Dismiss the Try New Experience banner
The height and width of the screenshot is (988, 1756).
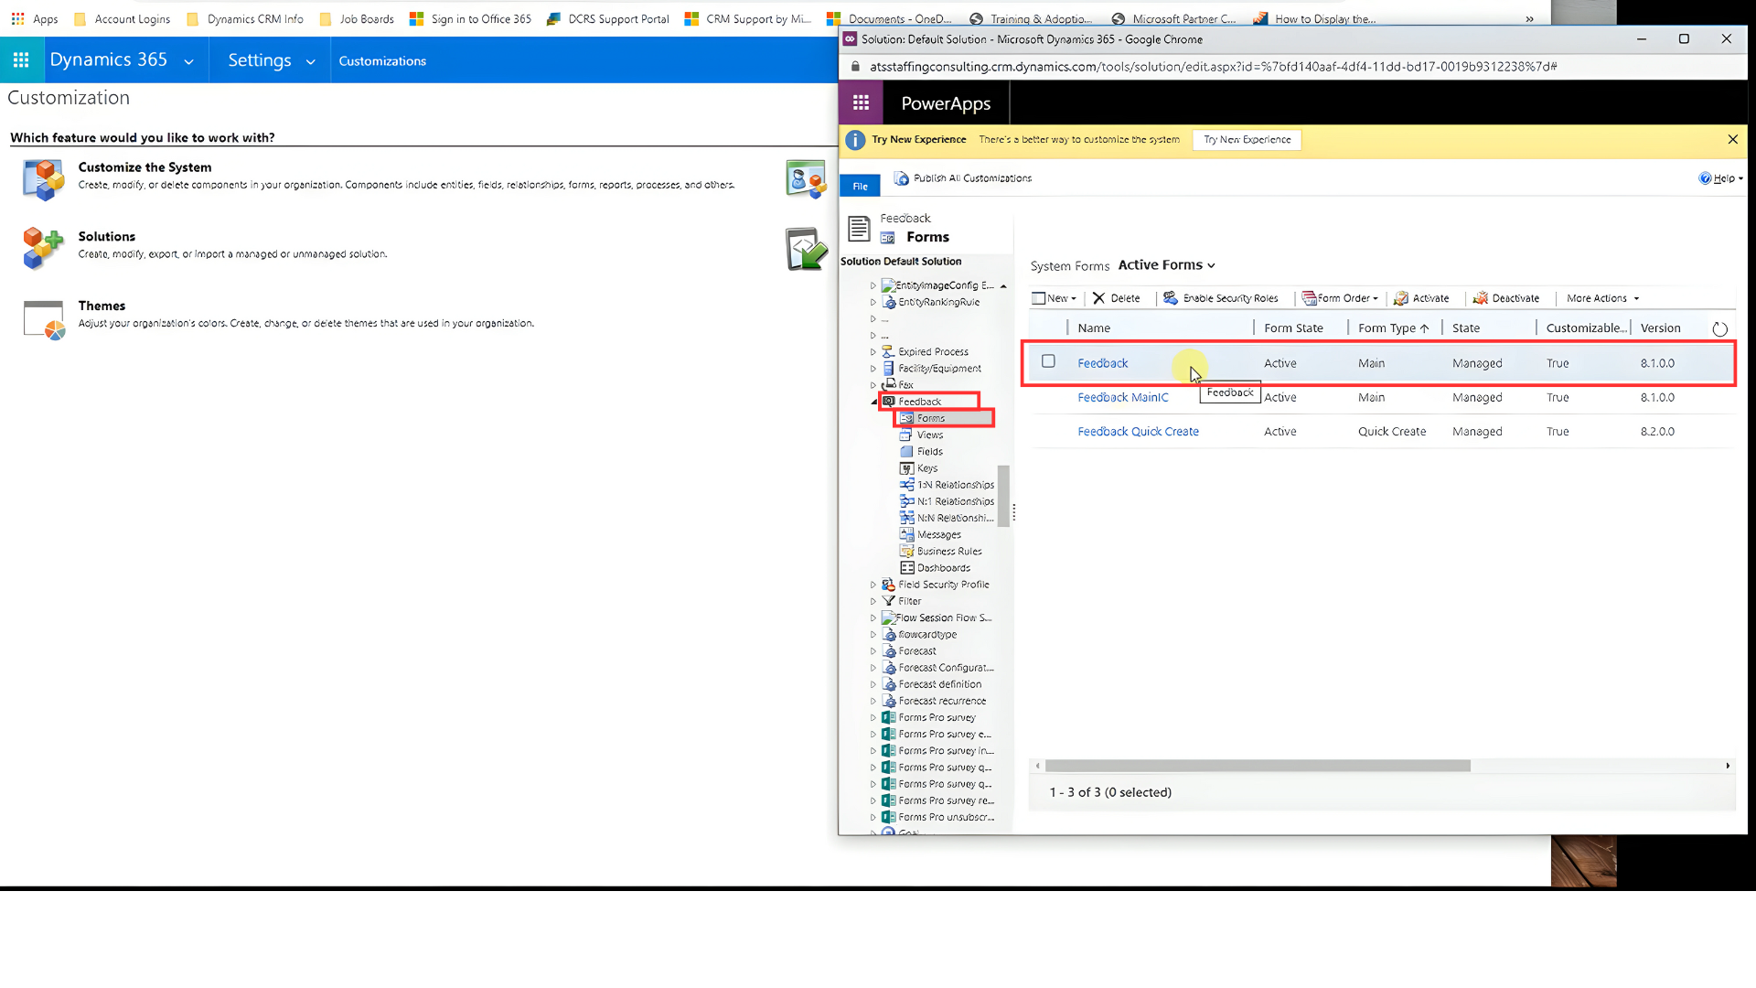1732,139
